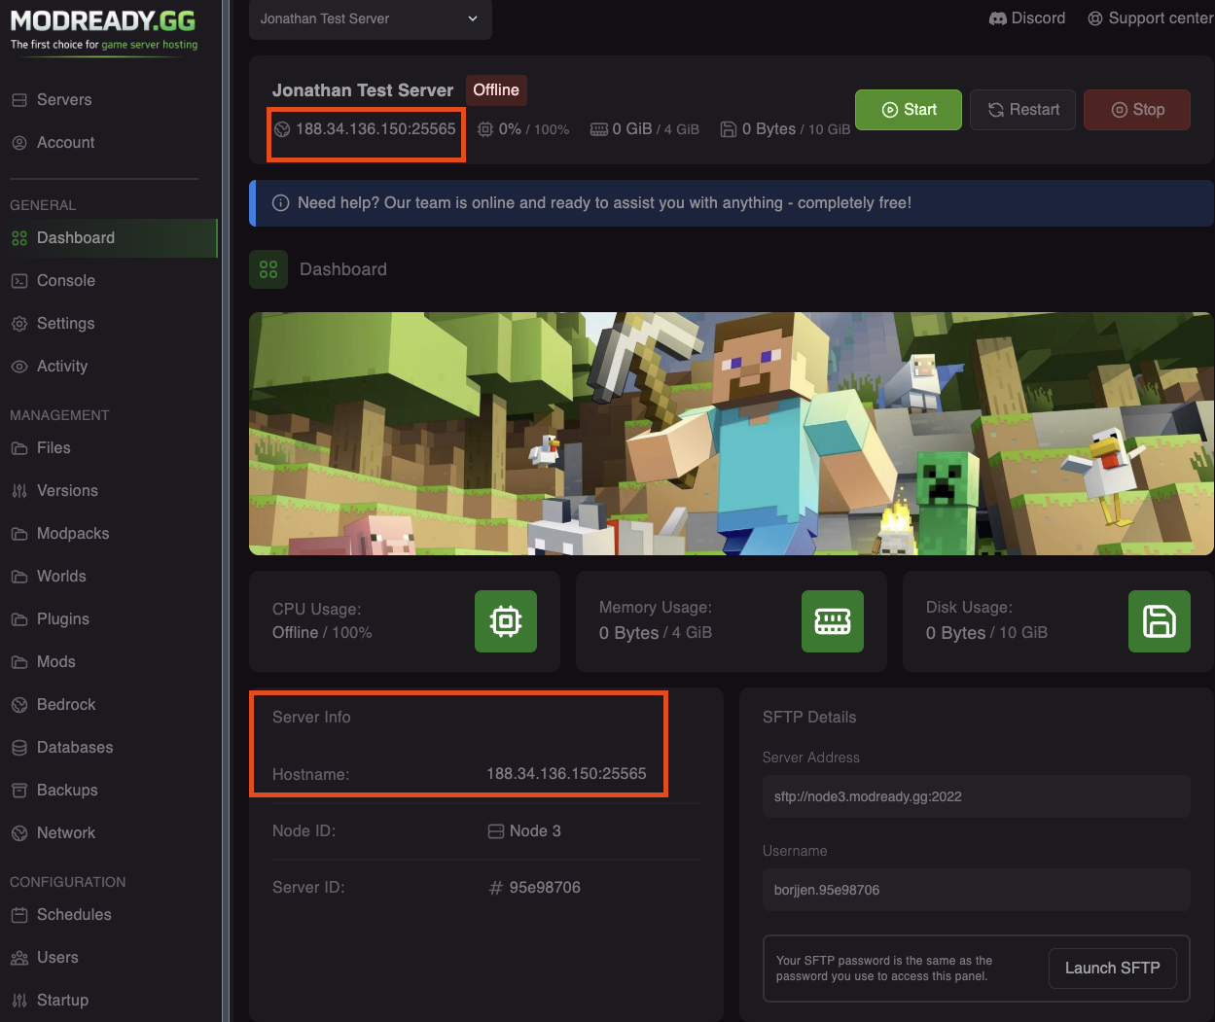This screenshot has height=1022, width=1215.
Task: Click the SFTP username field
Action: pos(976,890)
